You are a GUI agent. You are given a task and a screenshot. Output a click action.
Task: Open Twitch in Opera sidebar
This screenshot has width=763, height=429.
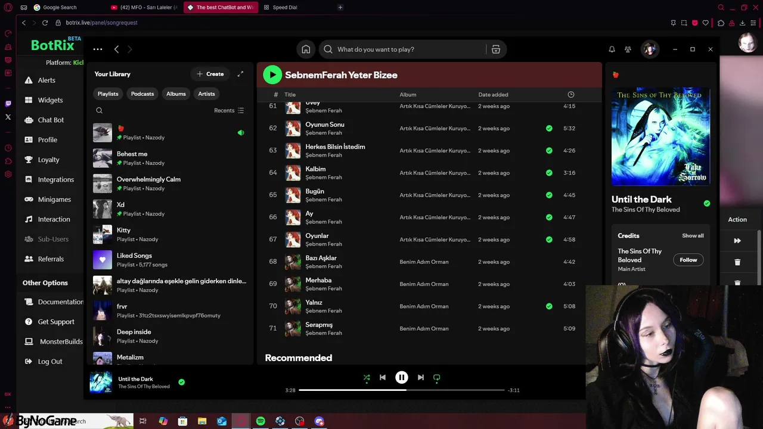click(x=8, y=104)
